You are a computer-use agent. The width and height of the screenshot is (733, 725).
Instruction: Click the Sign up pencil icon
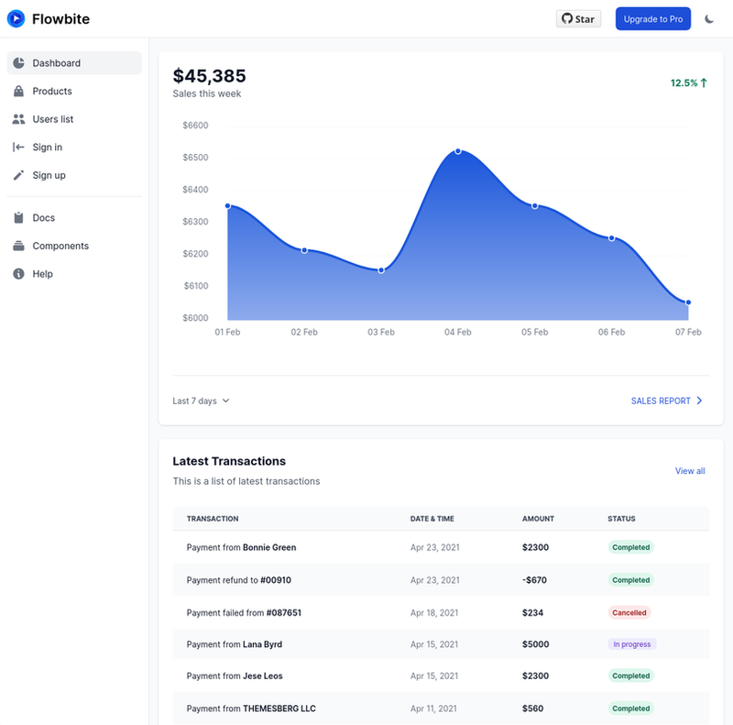18,175
